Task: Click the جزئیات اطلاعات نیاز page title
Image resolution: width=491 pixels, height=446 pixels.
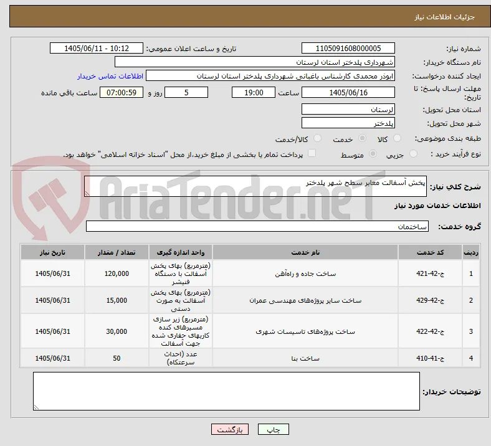Action: pyautogui.click(x=445, y=17)
